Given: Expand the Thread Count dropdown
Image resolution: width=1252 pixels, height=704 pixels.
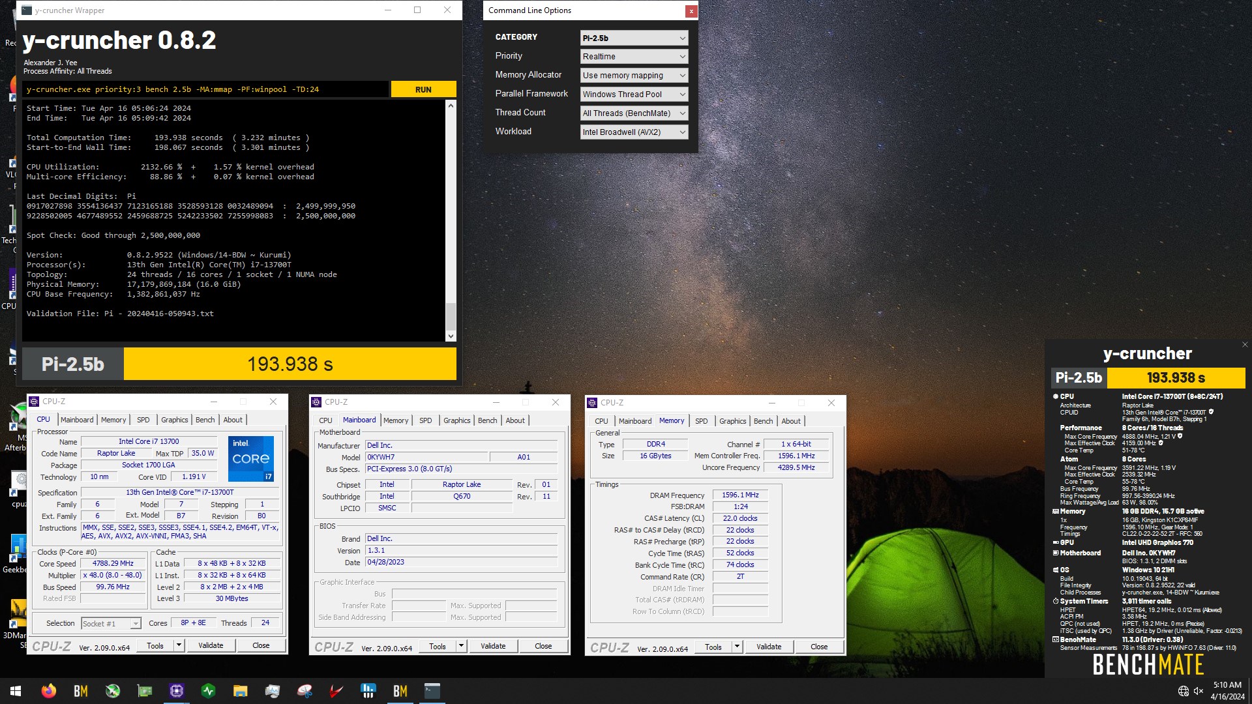Looking at the screenshot, I should pos(634,113).
